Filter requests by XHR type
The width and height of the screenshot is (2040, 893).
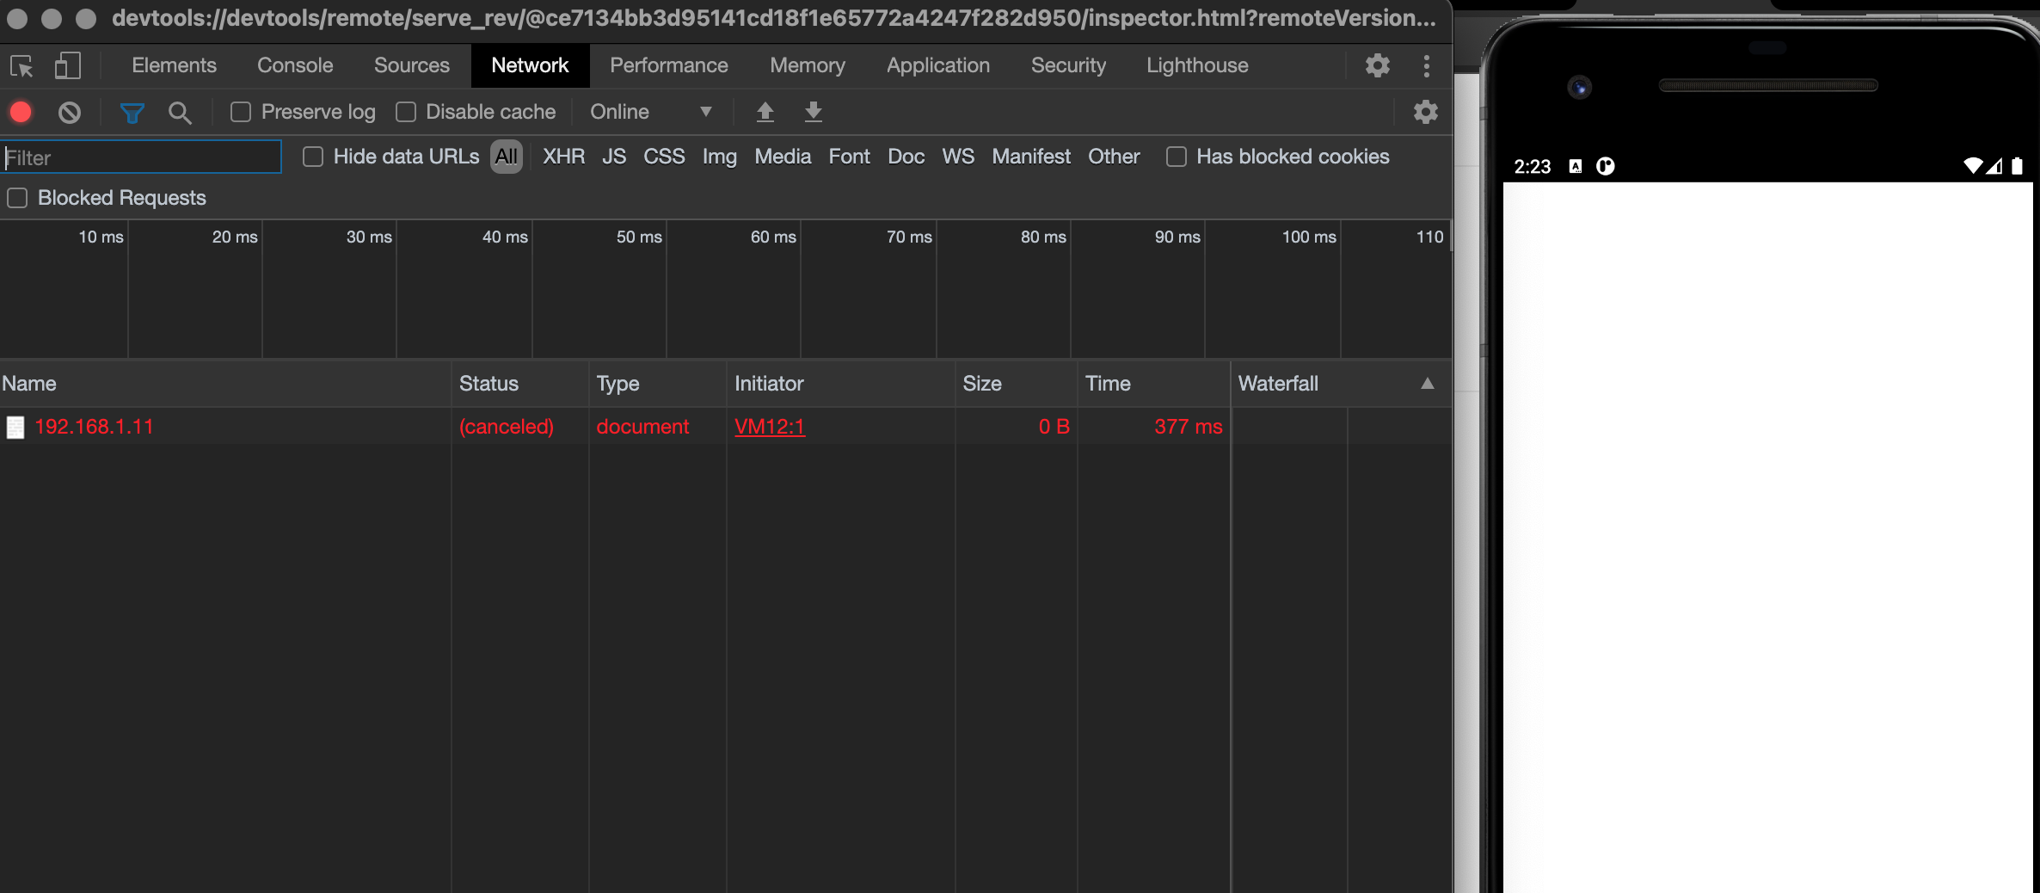(x=563, y=157)
